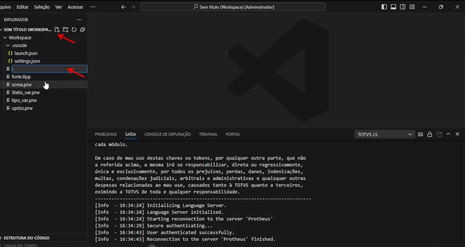Click the new file name input field

click(49, 69)
